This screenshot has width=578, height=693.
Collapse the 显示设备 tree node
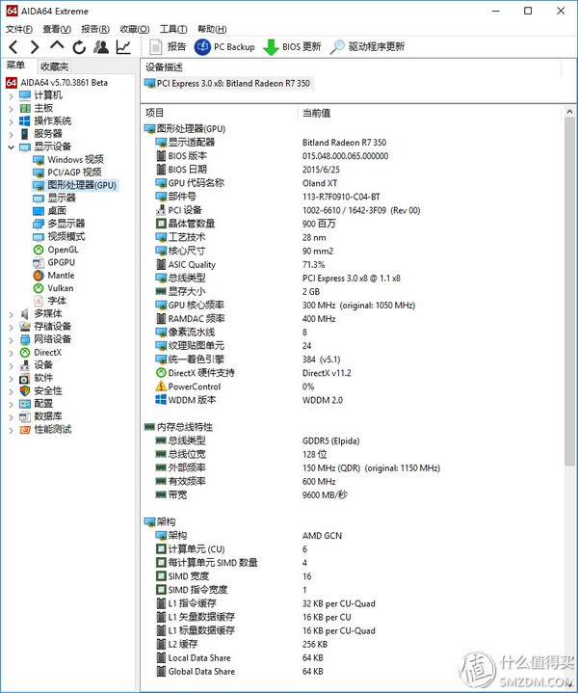pos(11,147)
